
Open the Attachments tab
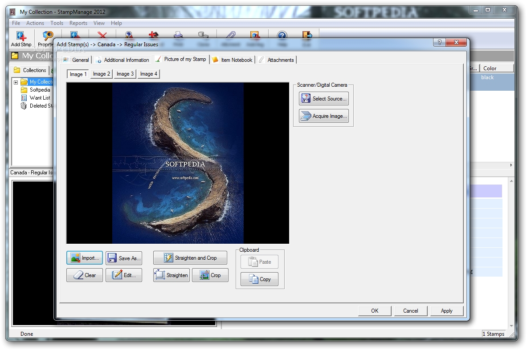(x=277, y=60)
